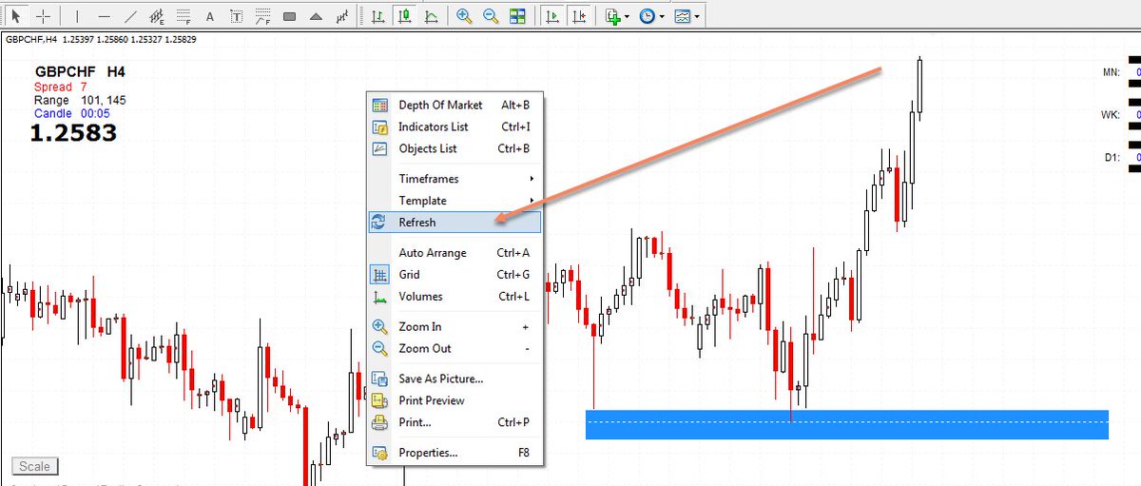Viewport: 1141px width, 486px height.
Task: Choose Refresh in the context menu
Action: pos(454,222)
